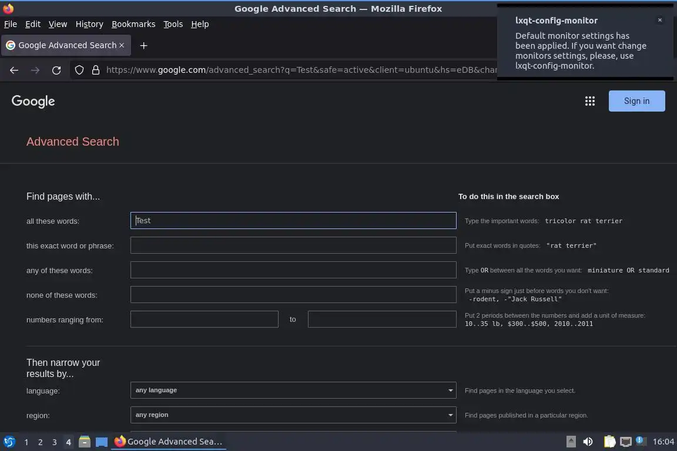Reload the page with the refresh icon

point(56,70)
